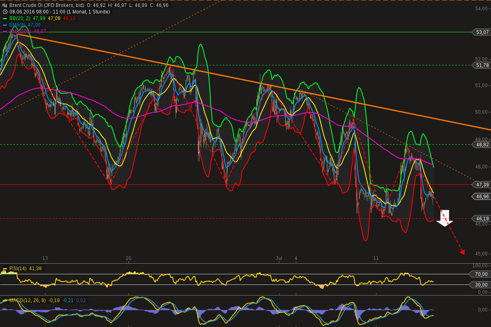Click the EMA(9) indicator label

pyautogui.click(x=17, y=25)
